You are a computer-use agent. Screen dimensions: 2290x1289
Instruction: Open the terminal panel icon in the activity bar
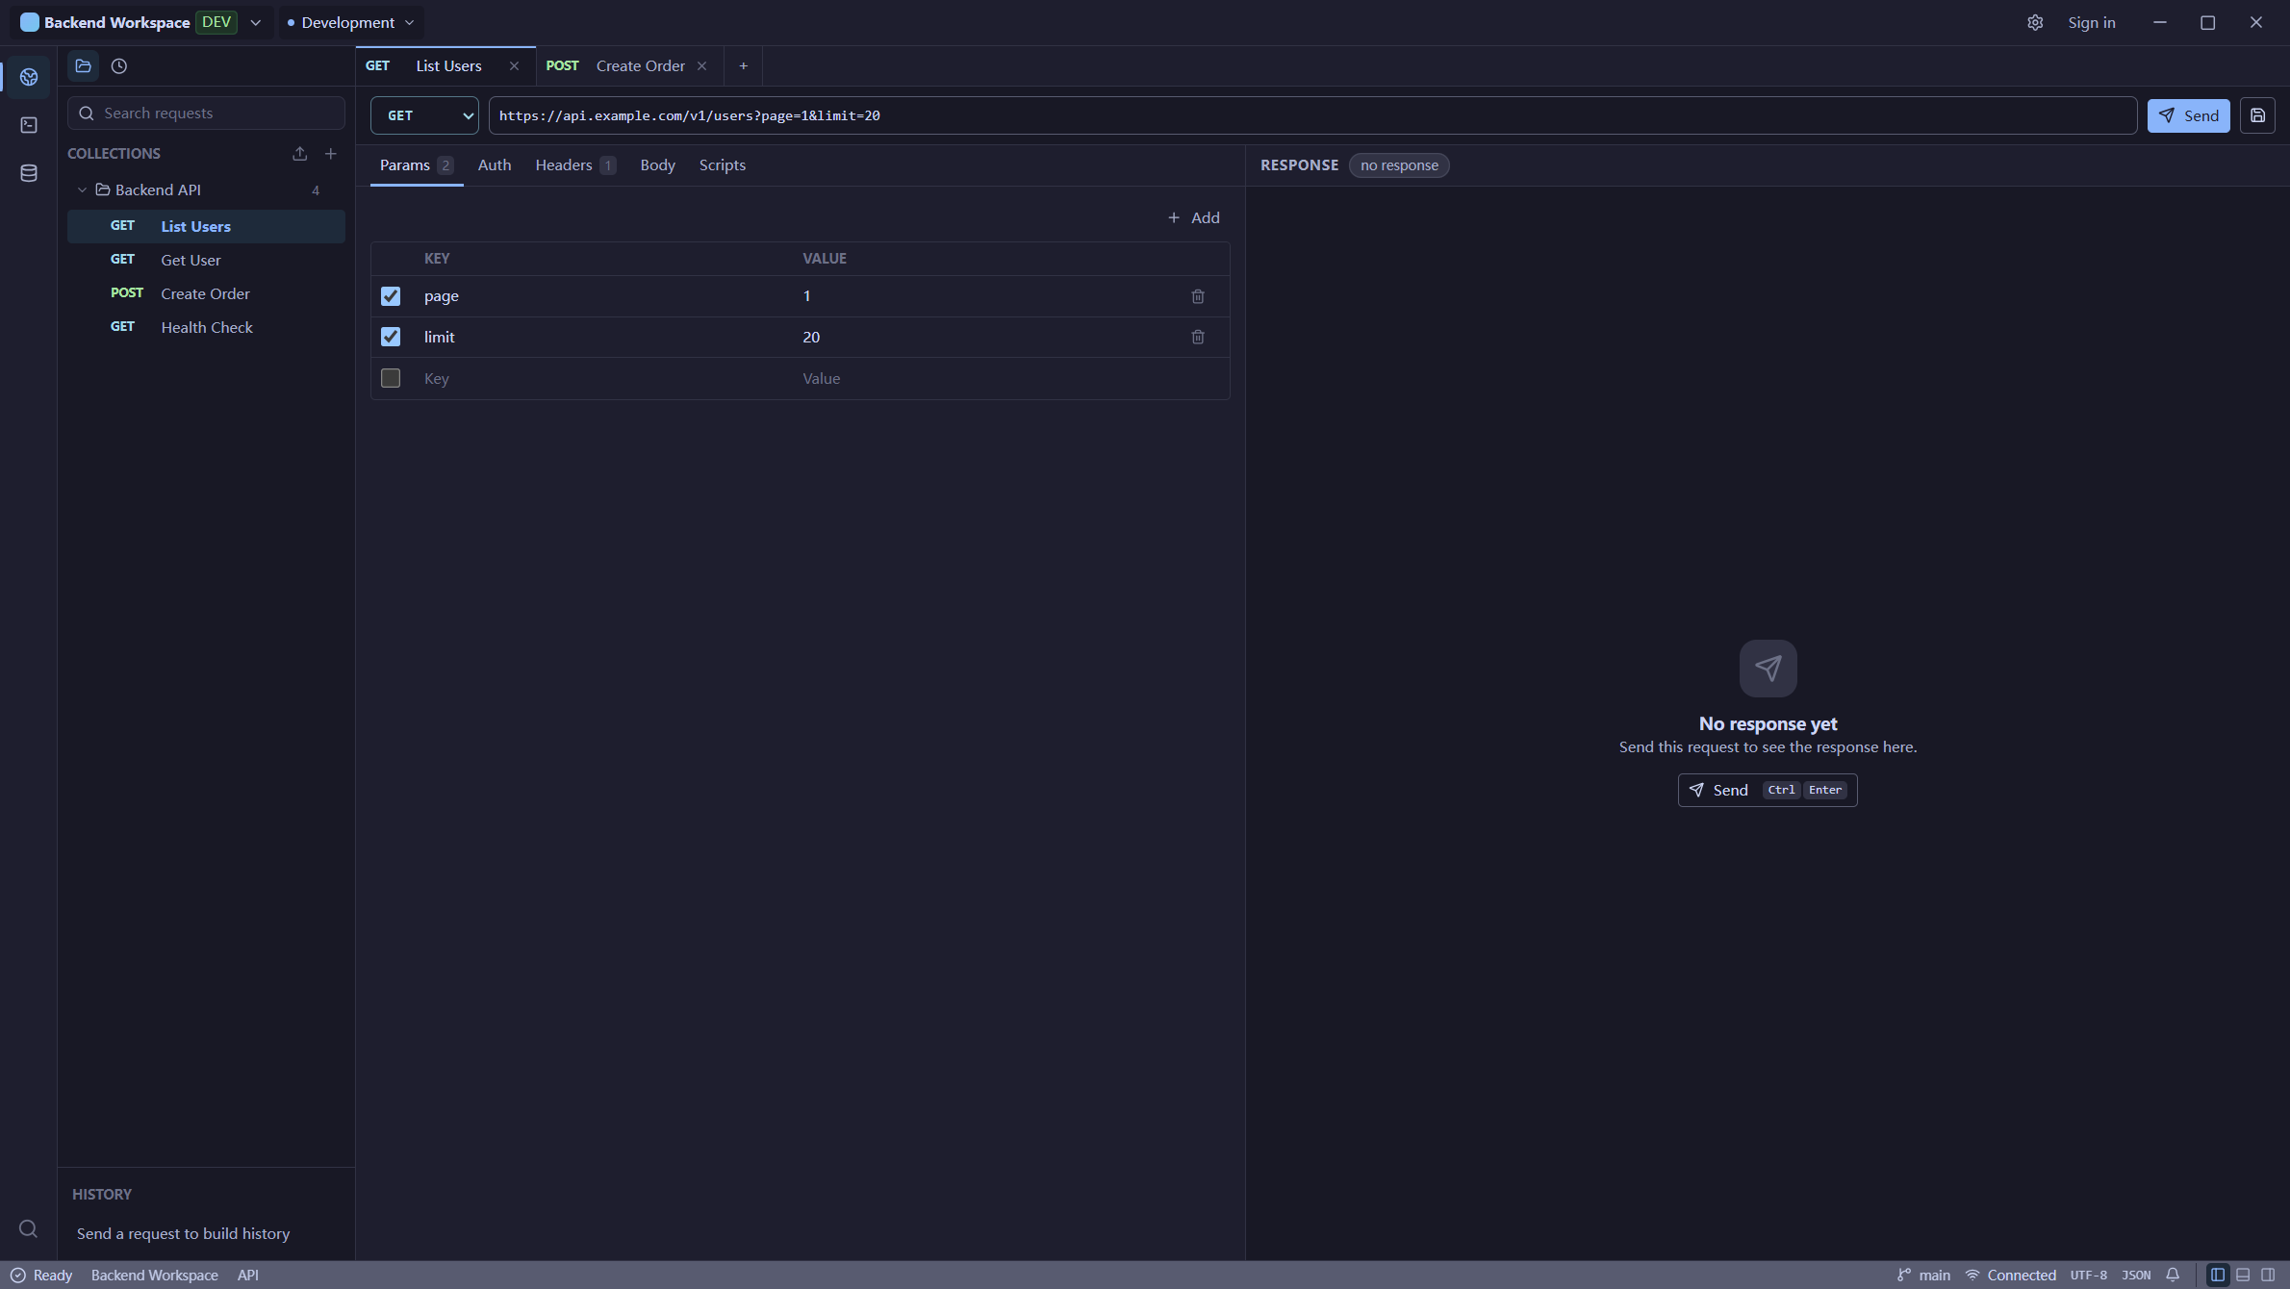pyautogui.click(x=29, y=125)
